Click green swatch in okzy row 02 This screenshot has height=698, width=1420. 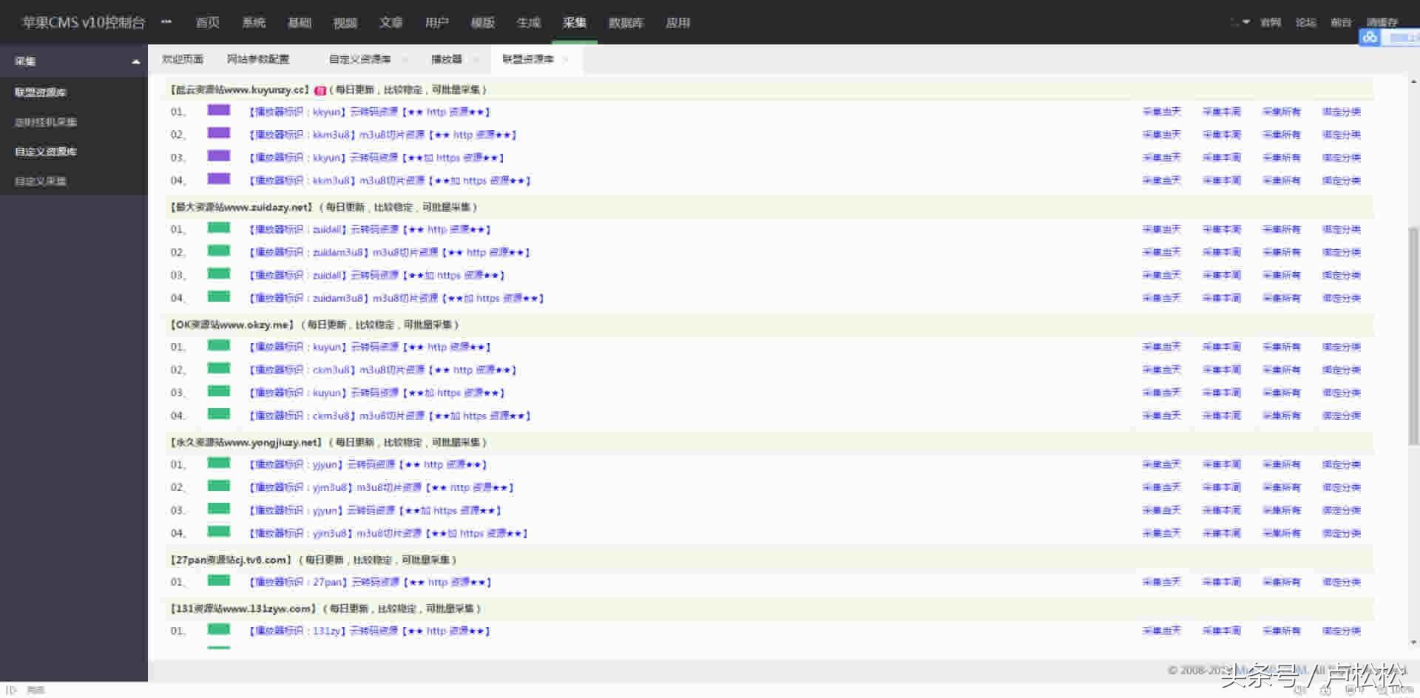point(219,368)
